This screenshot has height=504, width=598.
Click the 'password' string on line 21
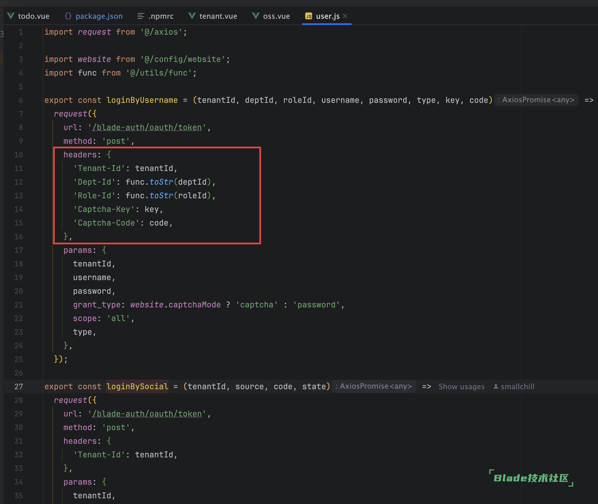pos(316,305)
